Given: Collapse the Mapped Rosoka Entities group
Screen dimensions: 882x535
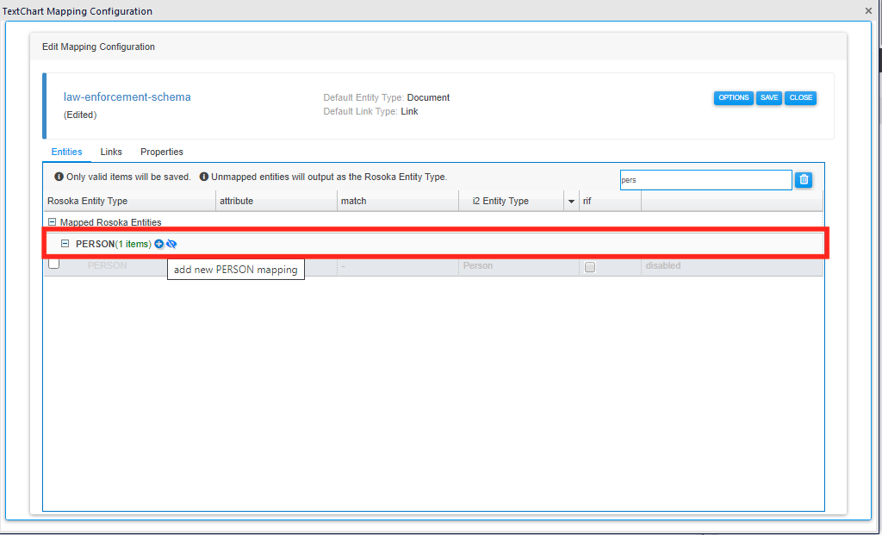Looking at the screenshot, I should [x=53, y=222].
